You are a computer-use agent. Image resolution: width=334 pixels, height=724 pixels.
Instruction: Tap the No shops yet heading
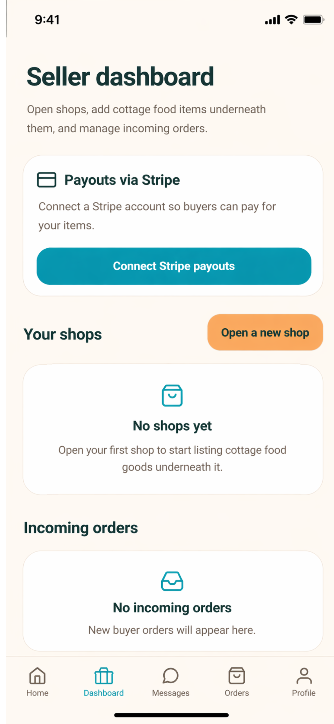point(172,426)
